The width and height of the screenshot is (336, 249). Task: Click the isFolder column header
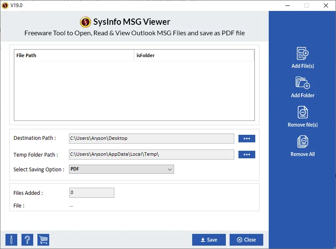pyautogui.click(x=194, y=55)
